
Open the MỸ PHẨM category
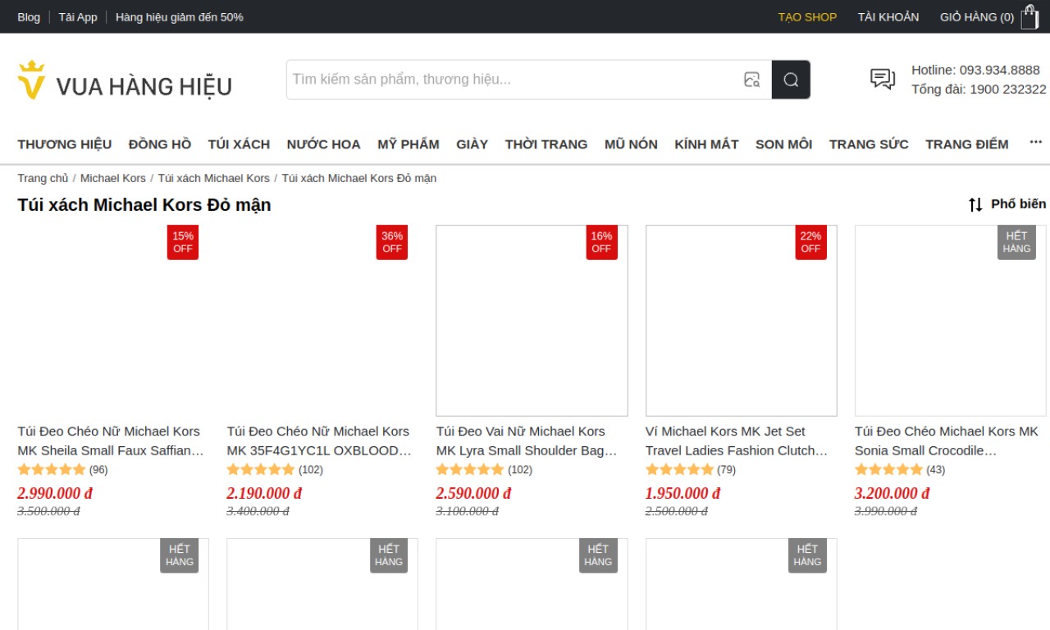coord(409,144)
